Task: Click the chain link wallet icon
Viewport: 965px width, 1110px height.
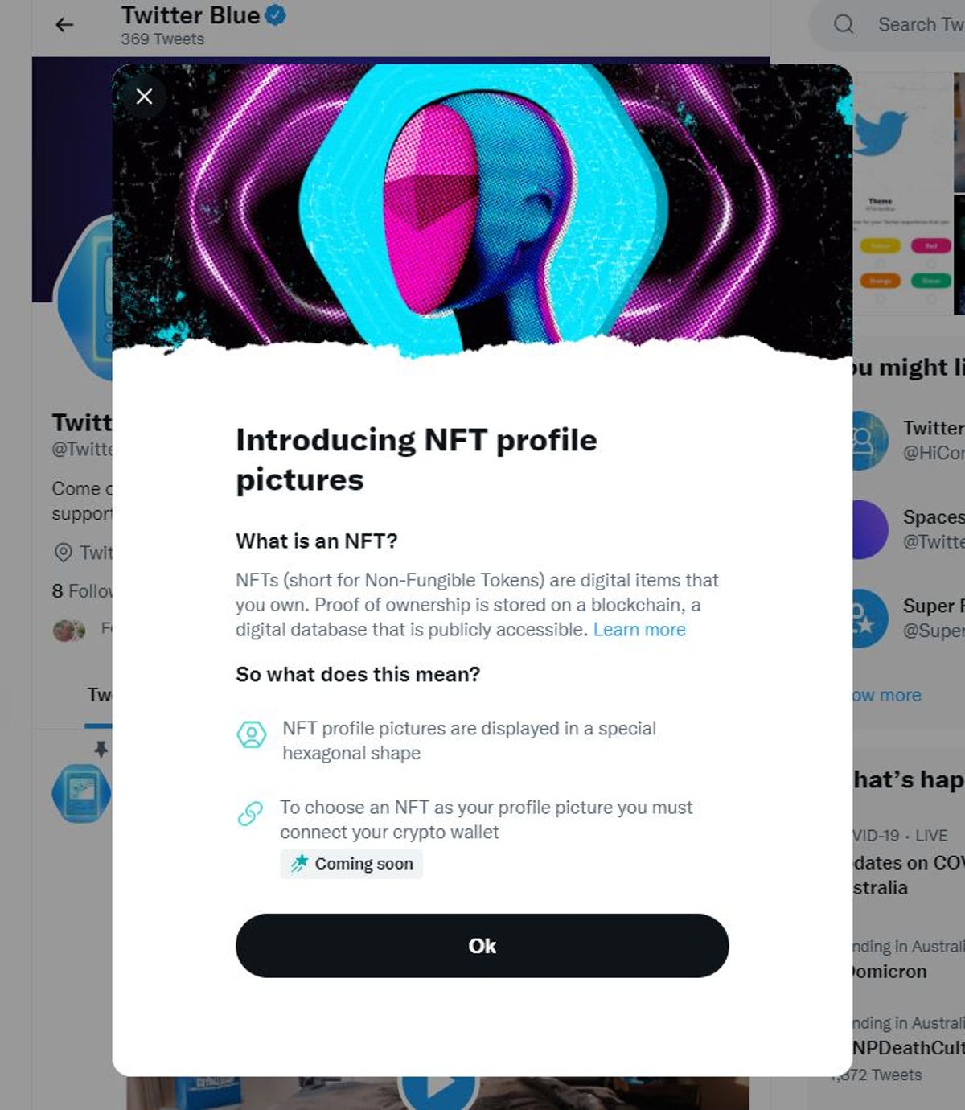Action: [x=250, y=813]
